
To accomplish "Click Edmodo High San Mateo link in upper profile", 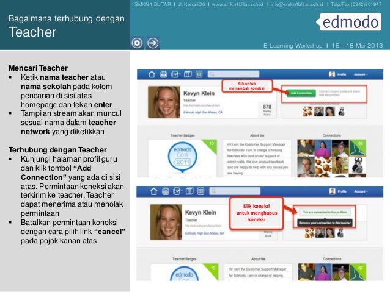I will point(203,112).
